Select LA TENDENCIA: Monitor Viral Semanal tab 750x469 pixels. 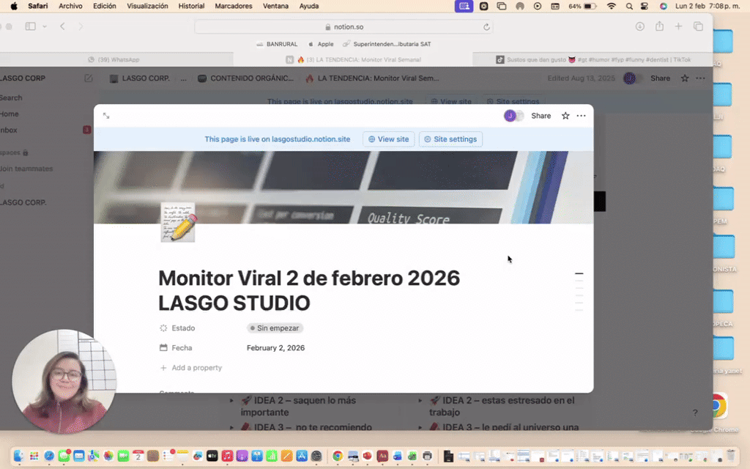(353, 60)
